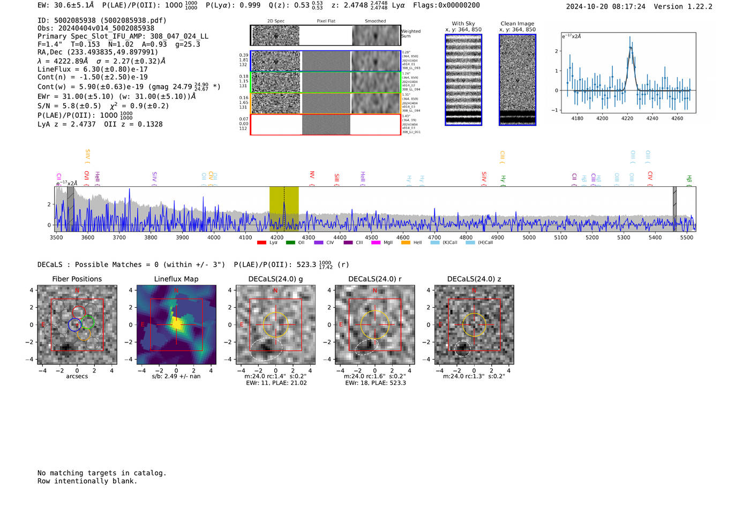Select the (K)CaII legend swatch
The image size is (750, 510).
[435, 243]
